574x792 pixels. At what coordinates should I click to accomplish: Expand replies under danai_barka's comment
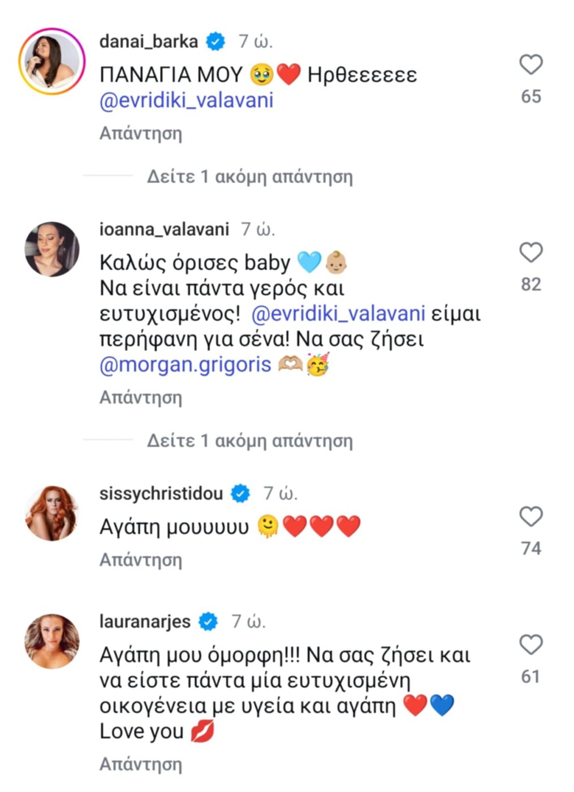(x=249, y=177)
